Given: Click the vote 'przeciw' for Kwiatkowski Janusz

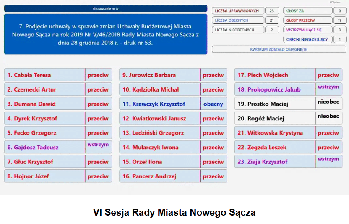Looking at the screenshot, I should click(x=214, y=118).
